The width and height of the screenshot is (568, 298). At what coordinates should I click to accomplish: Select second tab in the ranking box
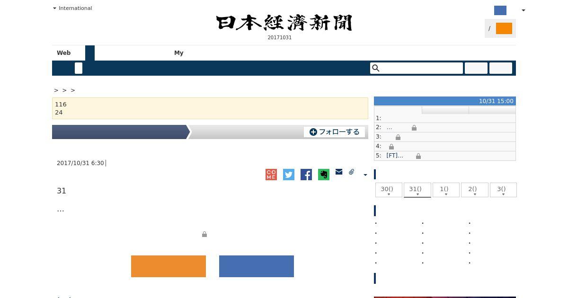point(445,110)
